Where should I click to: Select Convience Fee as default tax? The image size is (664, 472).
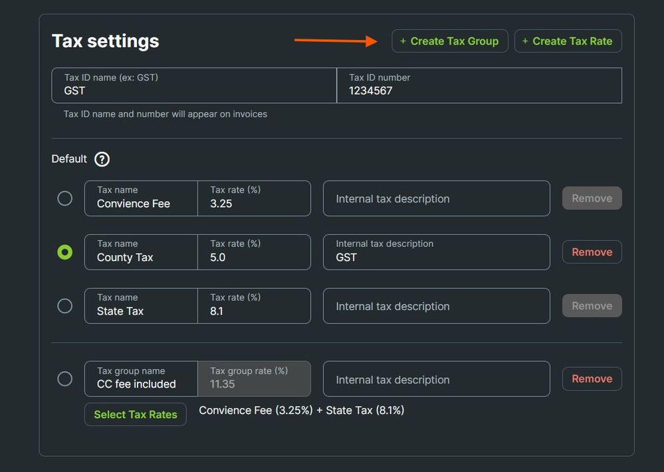(x=65, y=198)
